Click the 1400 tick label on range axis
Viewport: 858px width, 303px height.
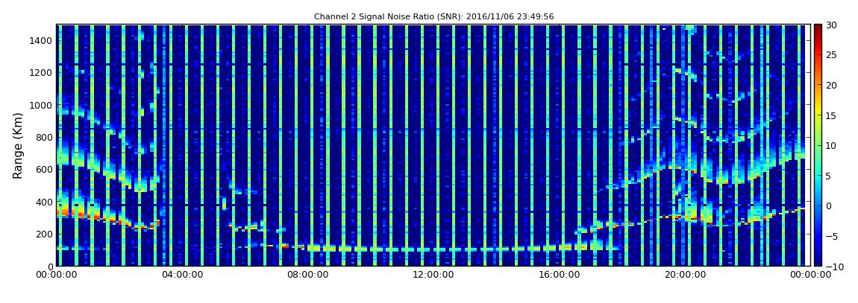pyautogui.click(x=41, y=40)
